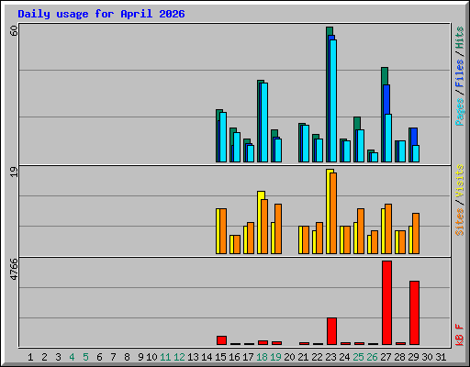This screenshot has width=470, height=367.
Task: Click the yellow Visits bar for day 23
Action: [x=329, y=211]
